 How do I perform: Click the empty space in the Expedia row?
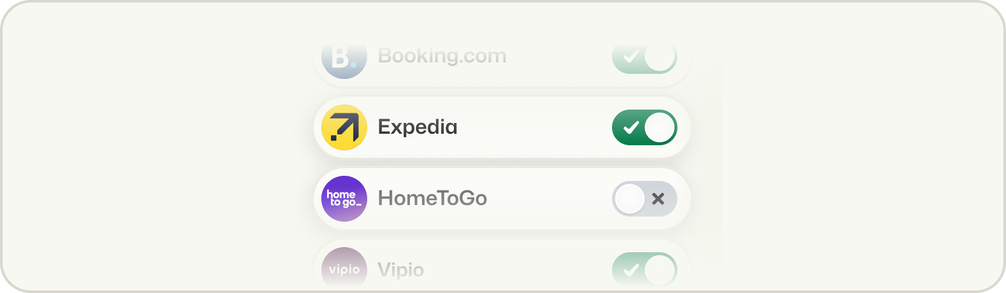point(536,127)
